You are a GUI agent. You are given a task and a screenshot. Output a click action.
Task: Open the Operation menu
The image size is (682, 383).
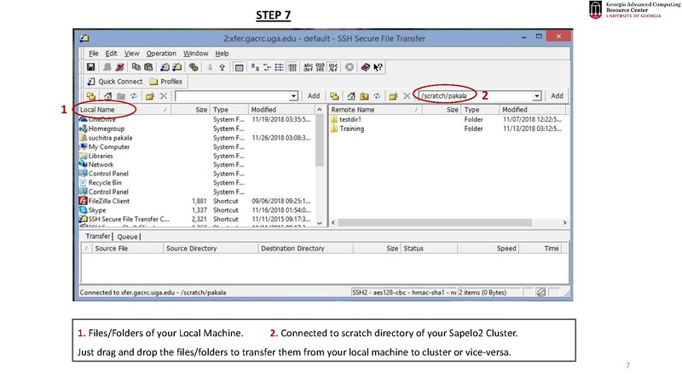pos(161,54)
